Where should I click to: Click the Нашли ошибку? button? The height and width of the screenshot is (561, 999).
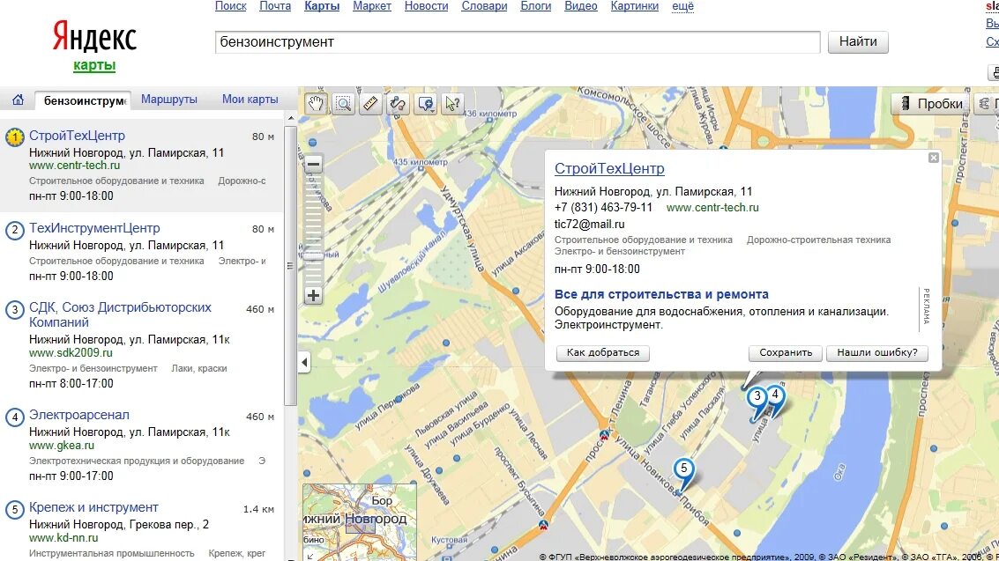tap(877, 353)
